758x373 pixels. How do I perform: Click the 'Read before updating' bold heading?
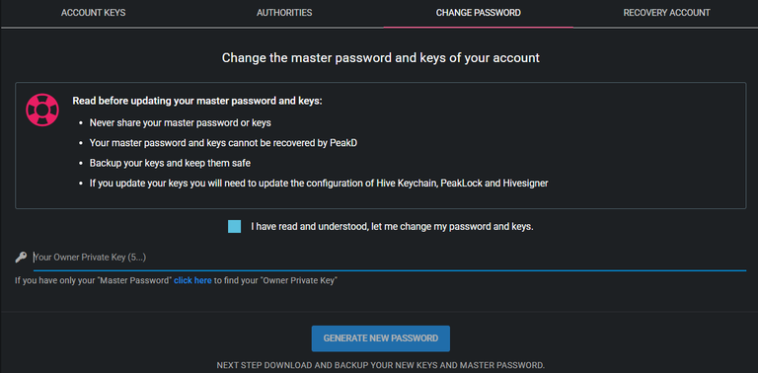click(197, 101)
